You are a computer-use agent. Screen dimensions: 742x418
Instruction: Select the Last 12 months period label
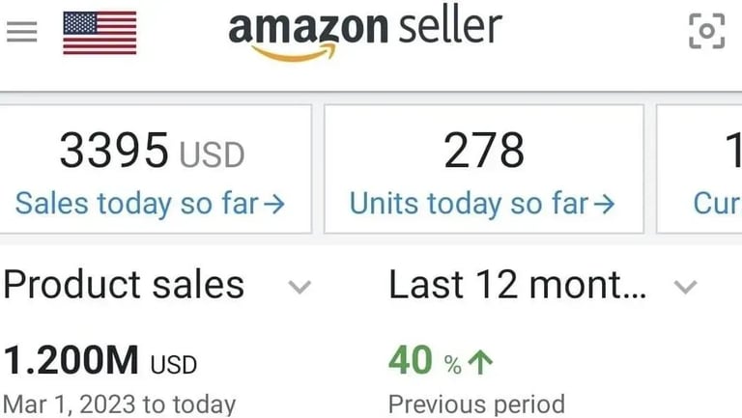(x=517, y=285)
